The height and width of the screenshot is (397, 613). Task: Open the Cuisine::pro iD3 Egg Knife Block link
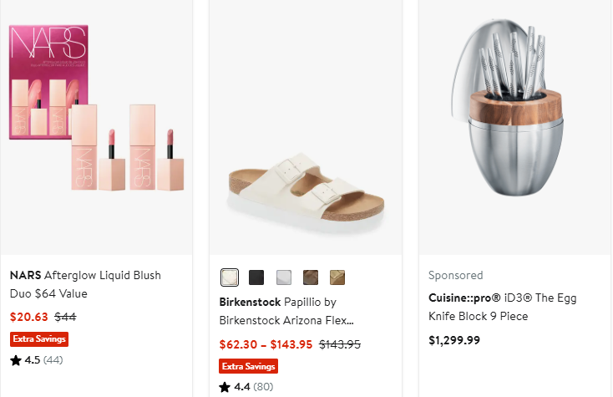click(502, 307)
